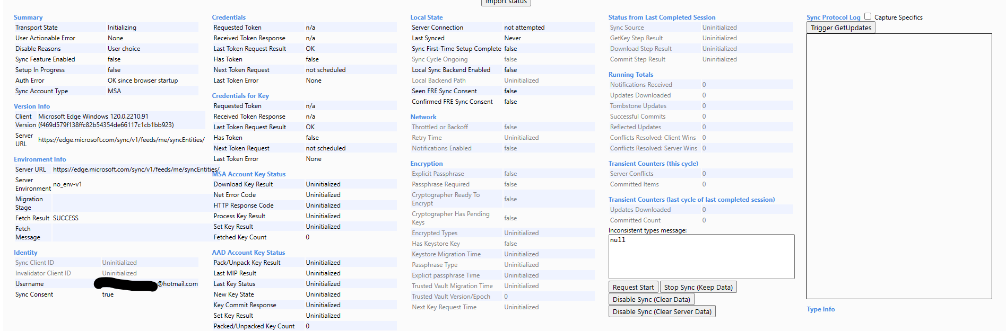The image size is (1006, 331).
Task: Click inside the Sync Protocol Log area
Action: 899,166
